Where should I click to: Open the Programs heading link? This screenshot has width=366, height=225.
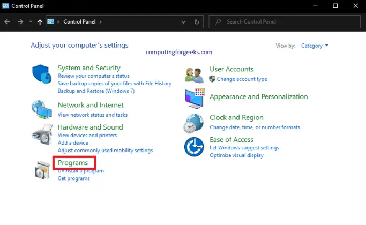point(73,163)
